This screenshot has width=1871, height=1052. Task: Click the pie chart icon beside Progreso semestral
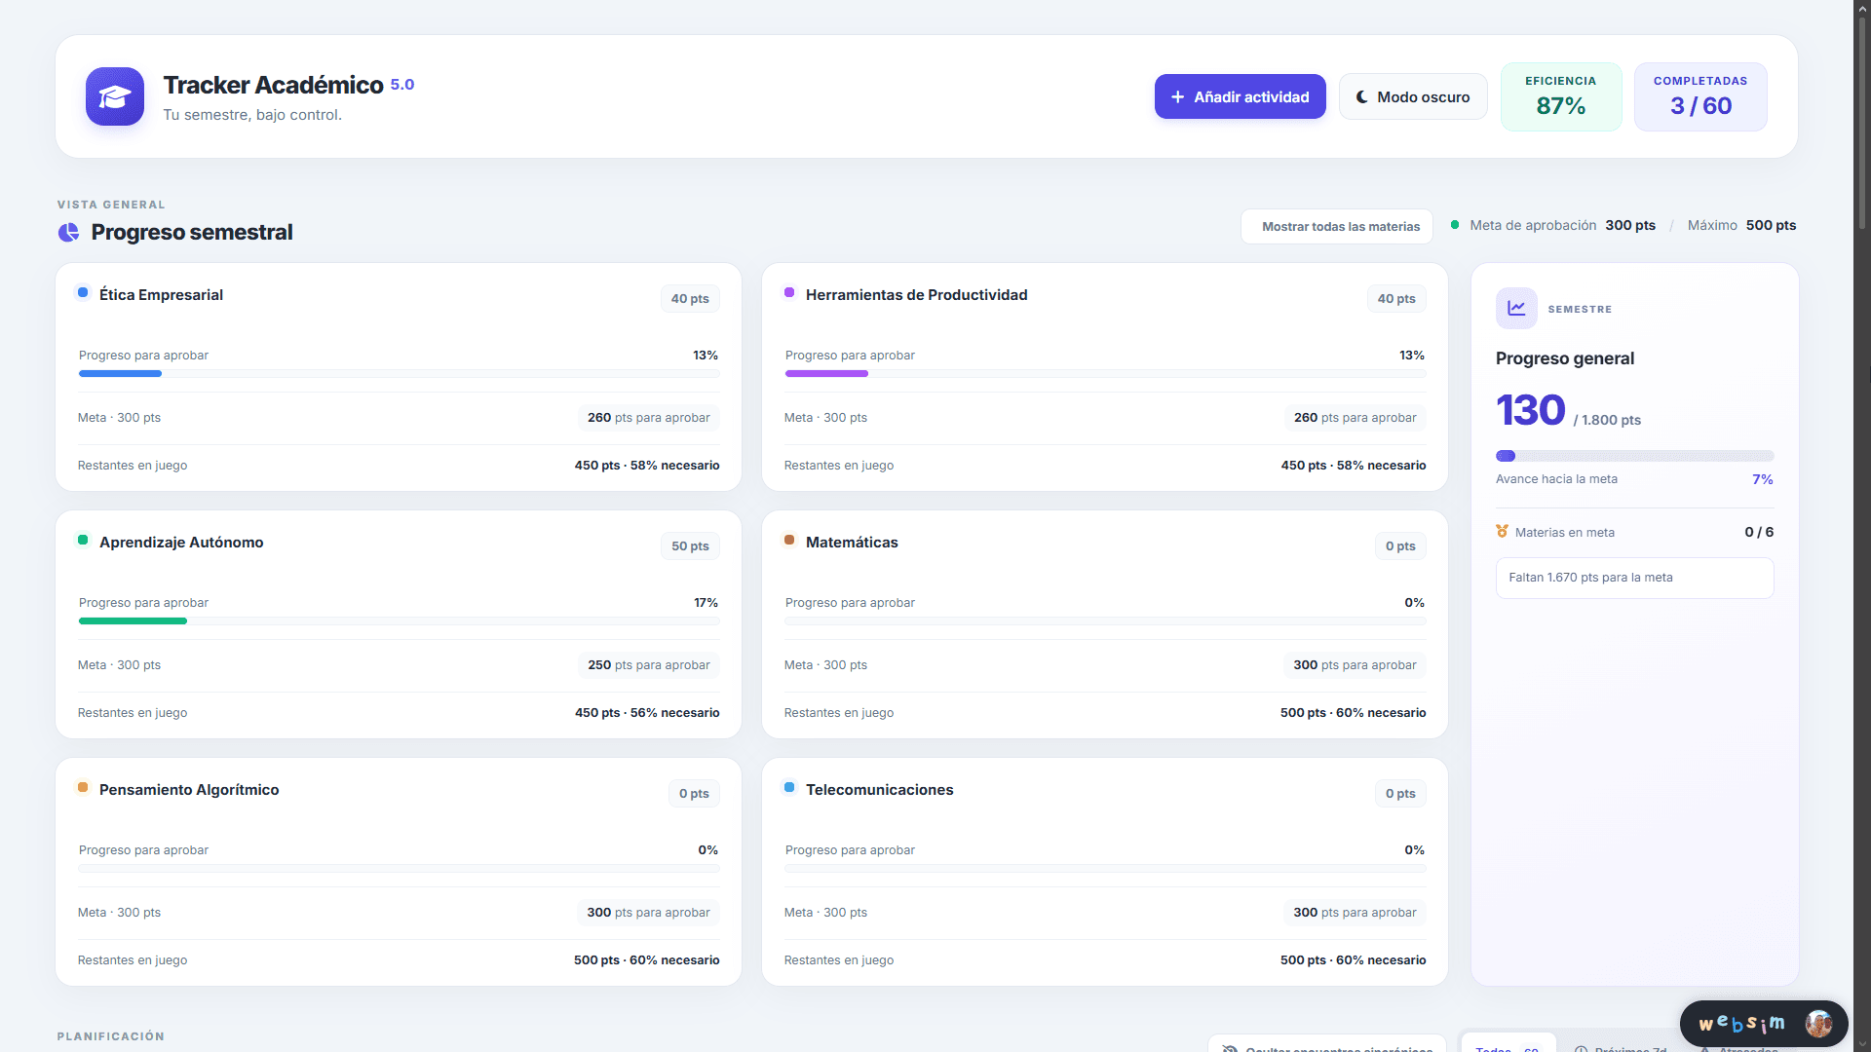[68, 232]
